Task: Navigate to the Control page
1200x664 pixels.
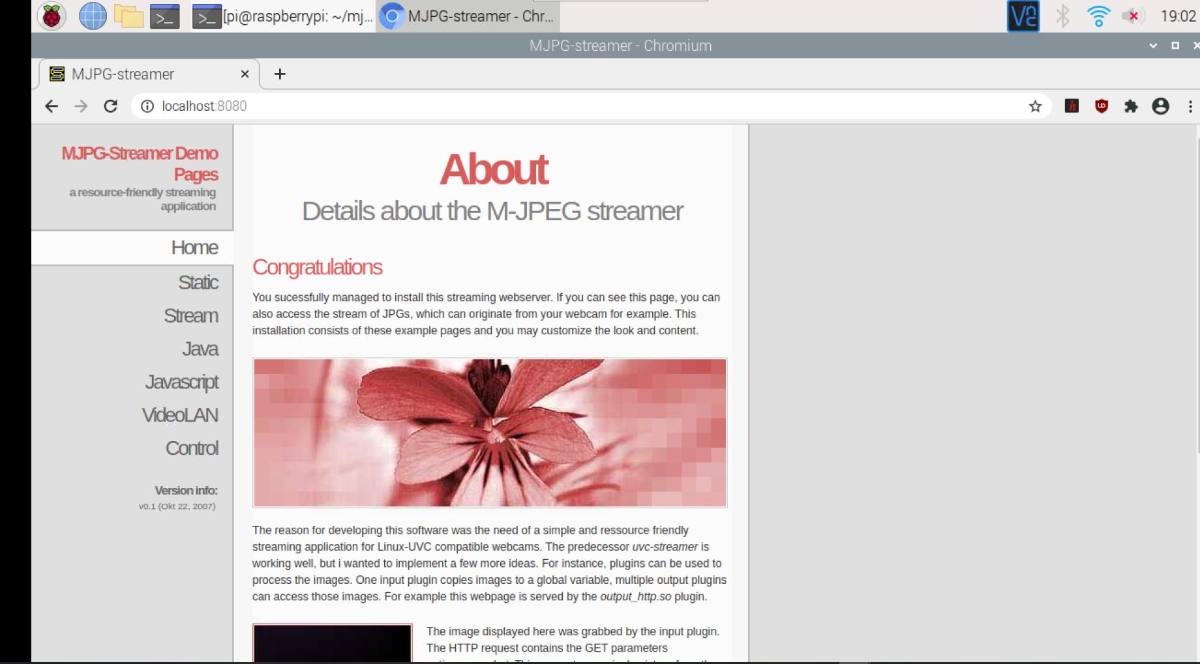Action: point(192,448)
